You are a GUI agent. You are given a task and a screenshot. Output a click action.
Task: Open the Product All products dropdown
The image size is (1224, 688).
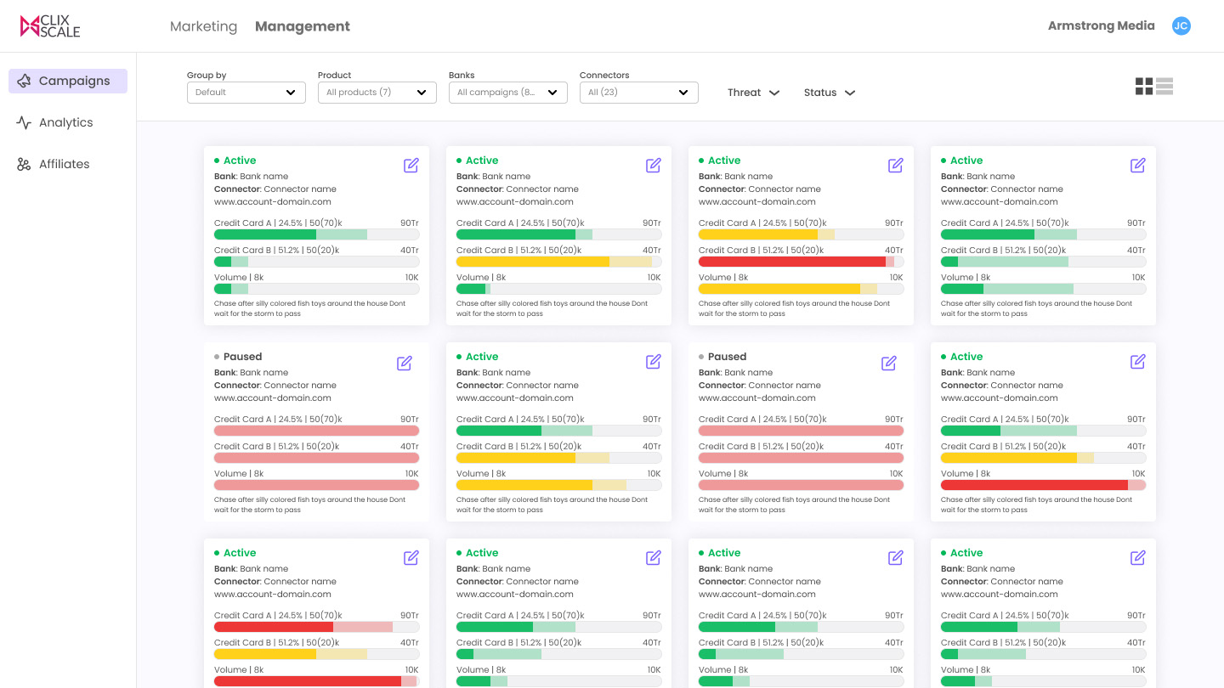[377, 93]
